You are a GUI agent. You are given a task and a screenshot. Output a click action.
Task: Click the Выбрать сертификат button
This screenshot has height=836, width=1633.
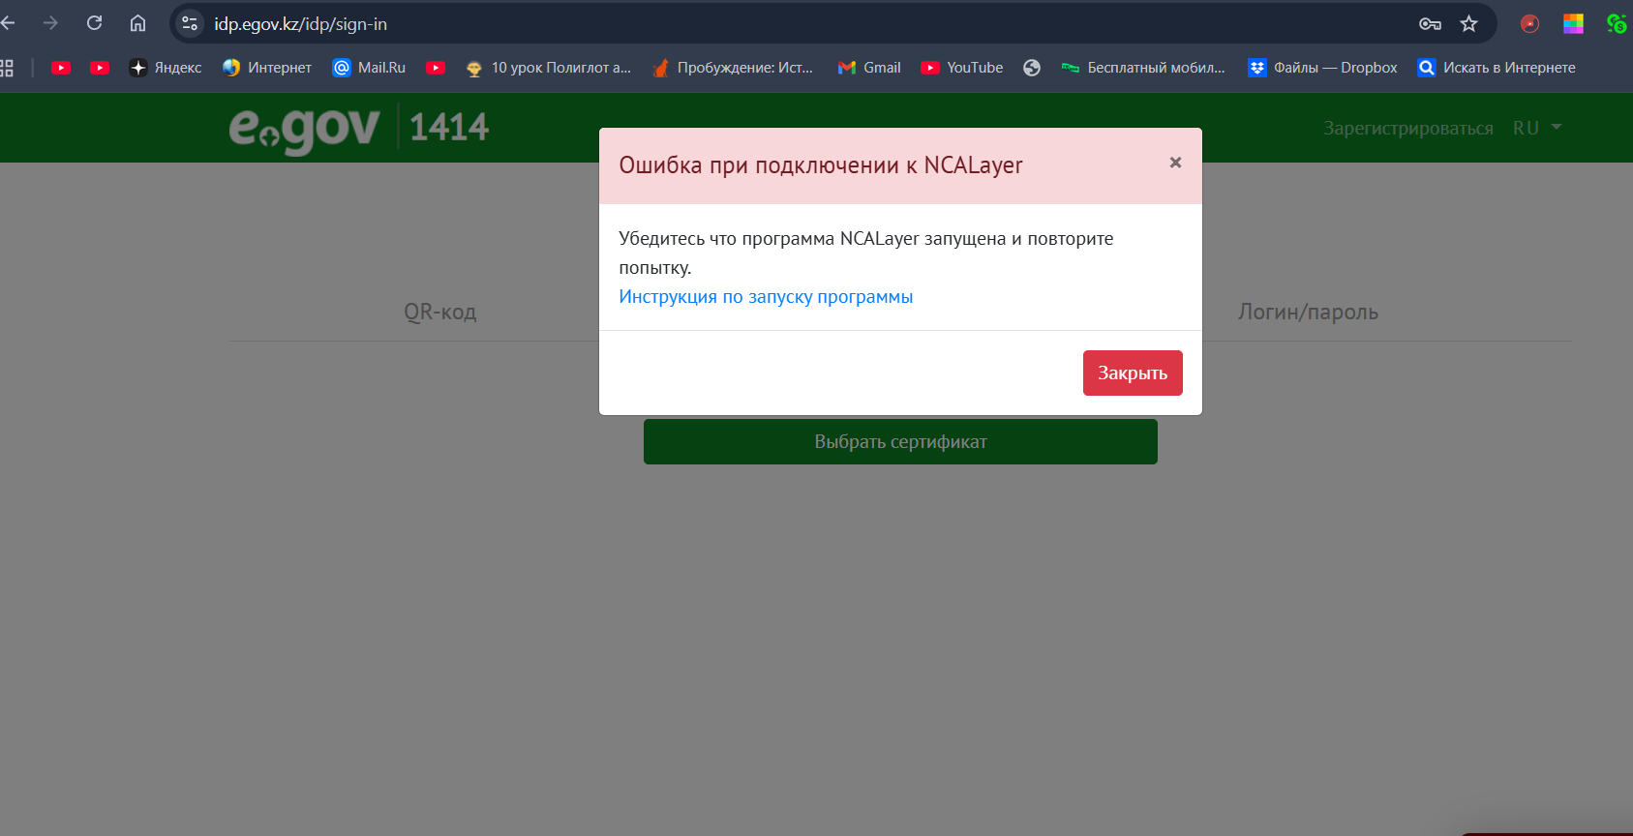coord(899,442)
